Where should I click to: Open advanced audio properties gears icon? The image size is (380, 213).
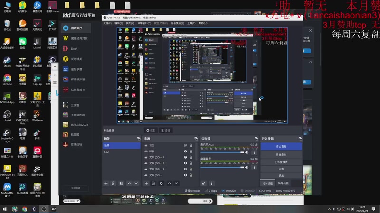[x=204, y=183]
